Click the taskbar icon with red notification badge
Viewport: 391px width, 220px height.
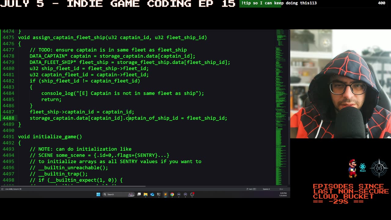pos(192,194)
